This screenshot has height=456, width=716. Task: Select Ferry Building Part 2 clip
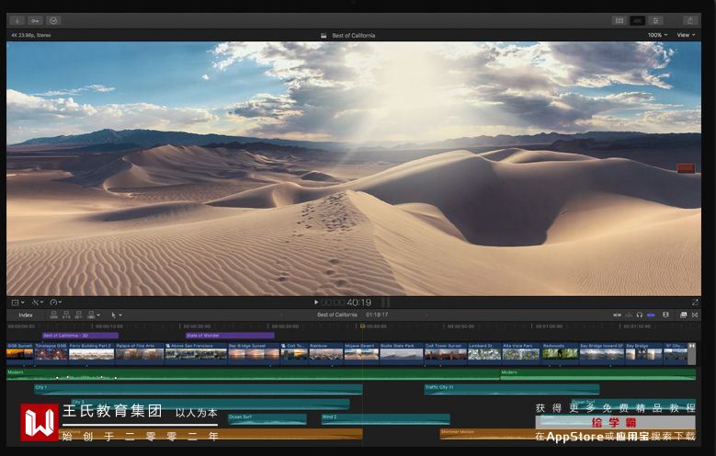click(x=91, y=352)
